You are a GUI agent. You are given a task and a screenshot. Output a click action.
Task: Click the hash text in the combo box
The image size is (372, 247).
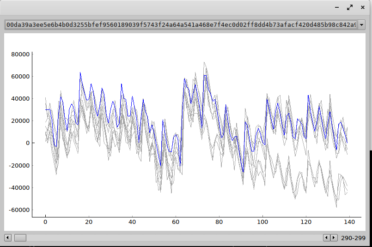pos(181,25)
